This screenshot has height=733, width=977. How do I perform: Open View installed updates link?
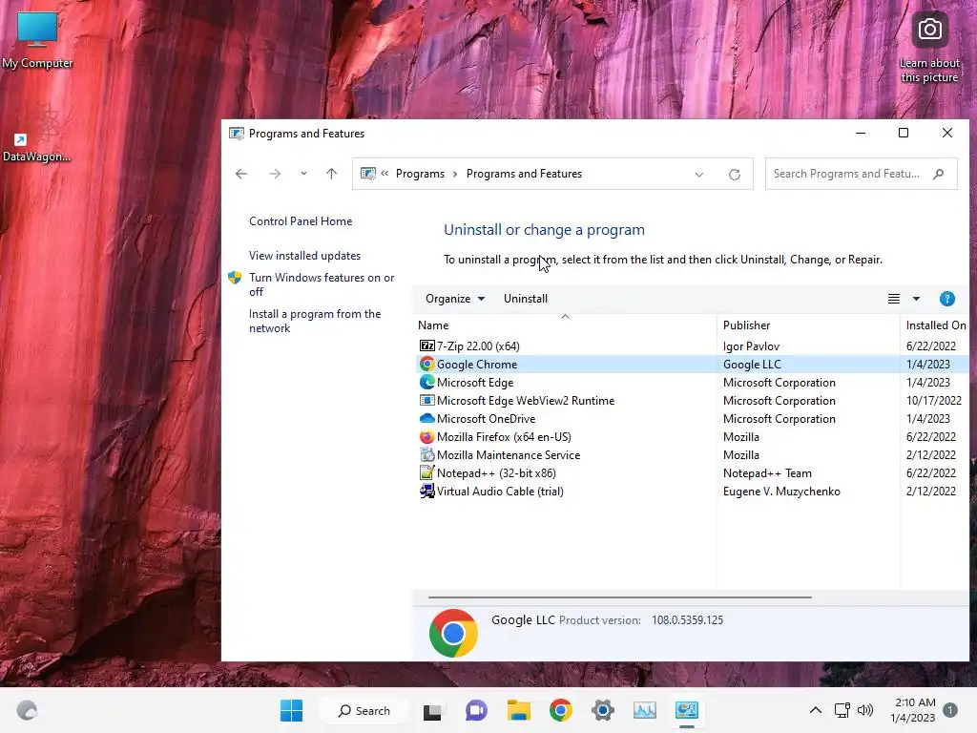pos(304,256)
